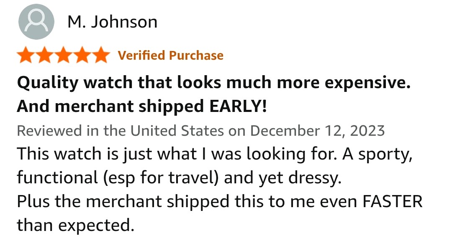Click 'This watch is just what' sentence

tap(177, 154)
